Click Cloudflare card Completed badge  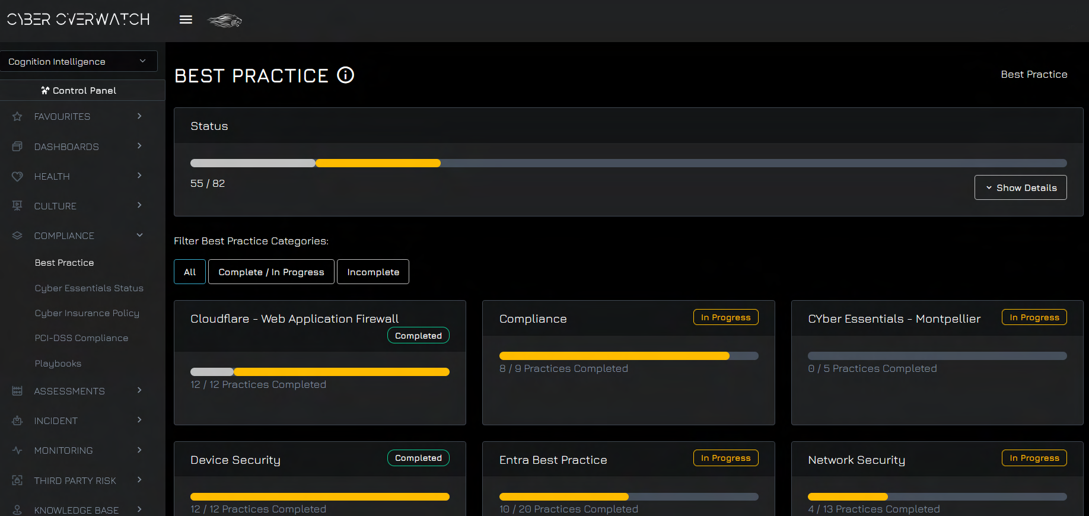[x=418, y=336]
